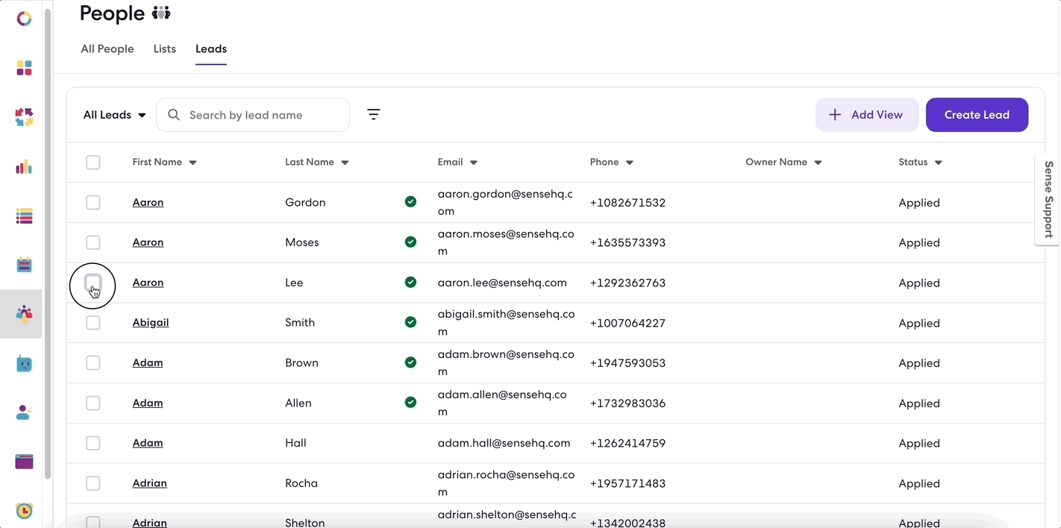Click last name Allen cell
This screenshot has width=1061, height=528.
click(x=298, y=403)
